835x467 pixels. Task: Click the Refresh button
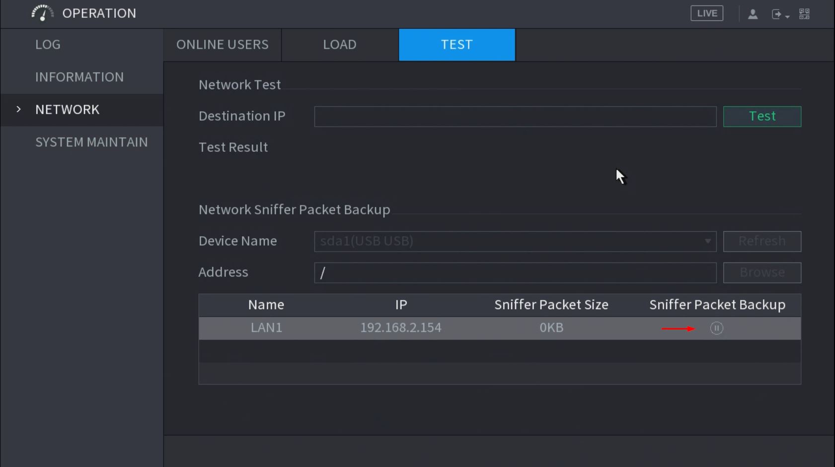[x=761, y=241]
